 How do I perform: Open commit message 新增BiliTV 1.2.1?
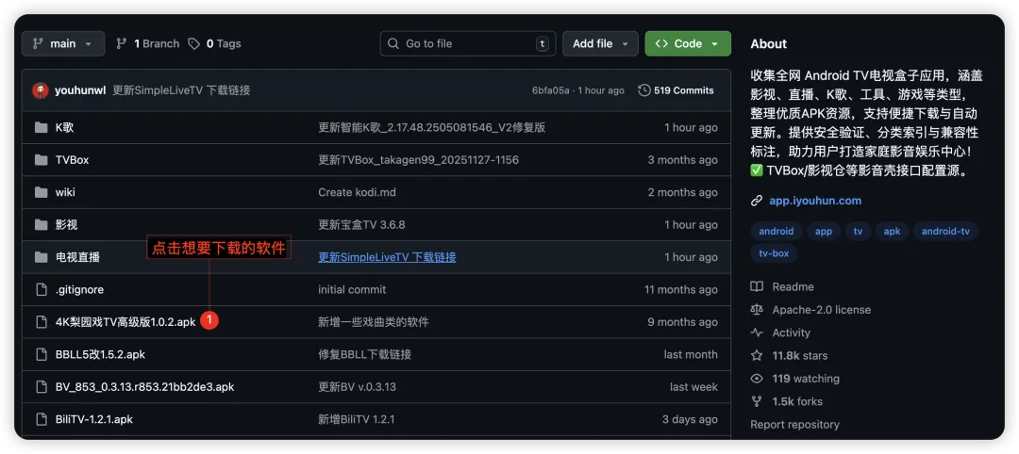(x=356, y=420)
